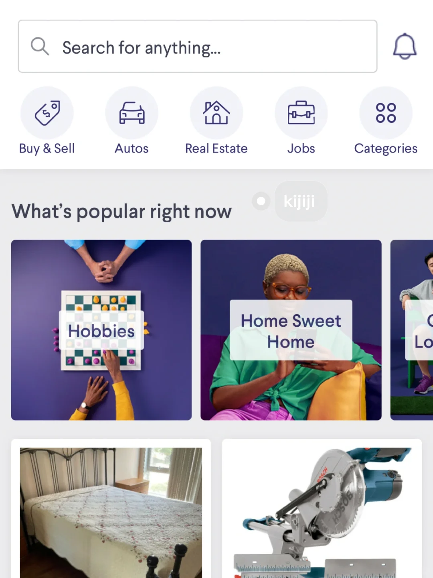Screen dimensions: 433x578
Task: Open the Autos car icon
Action: (132, 113)
